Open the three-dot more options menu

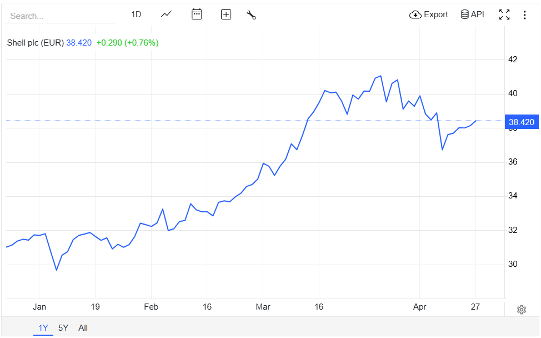pos(524,15)
